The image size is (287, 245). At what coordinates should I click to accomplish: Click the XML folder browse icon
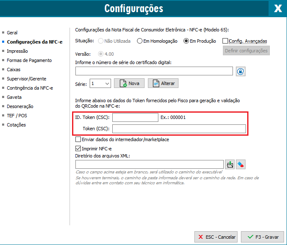(230, 164)
